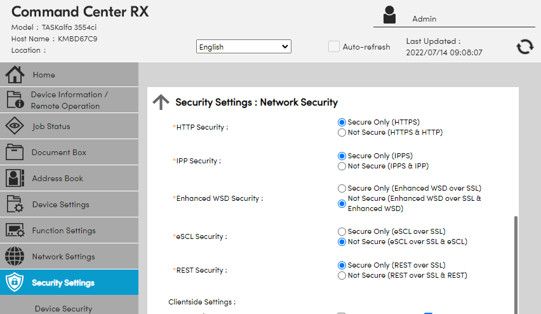Select Secure Only (REST over SSL)
Viewport: 541px width, 314px height.
click(x=342, y=265)
